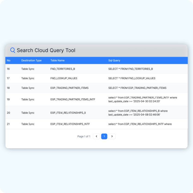Click the Page 1 of 1 label
Viewport: 193px width, 193px height.
coord(84,136)
